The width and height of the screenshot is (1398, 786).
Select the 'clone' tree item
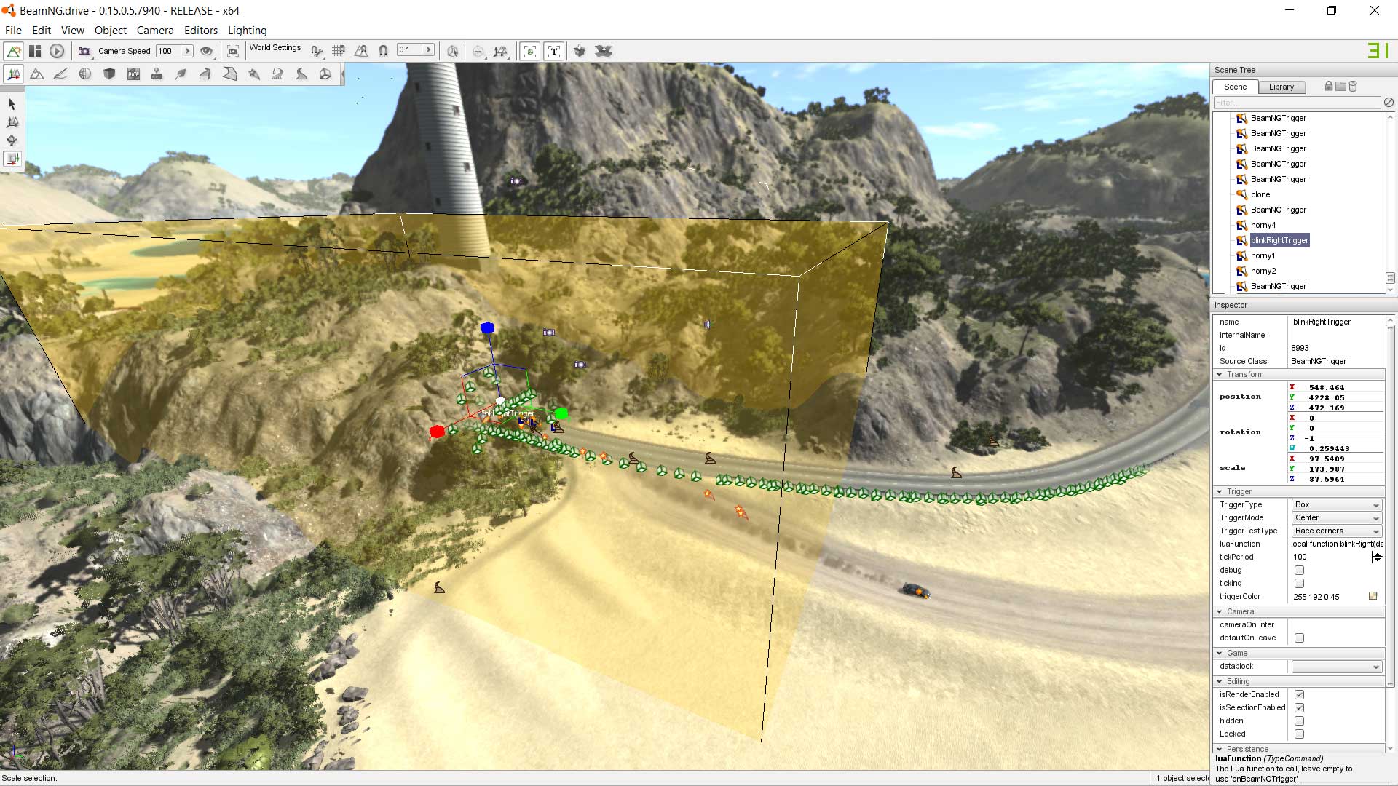tap(1260, 194)
